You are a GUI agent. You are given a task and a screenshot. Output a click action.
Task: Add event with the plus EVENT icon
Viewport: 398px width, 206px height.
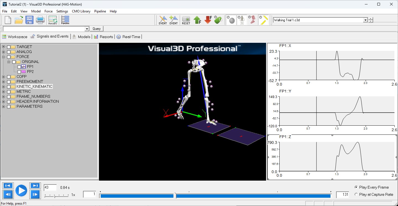pyautogui.click(x=173, y=20)
